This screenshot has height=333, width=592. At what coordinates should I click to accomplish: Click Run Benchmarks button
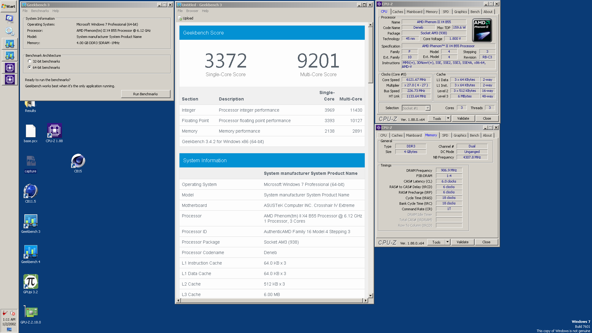tap(146, 94)
